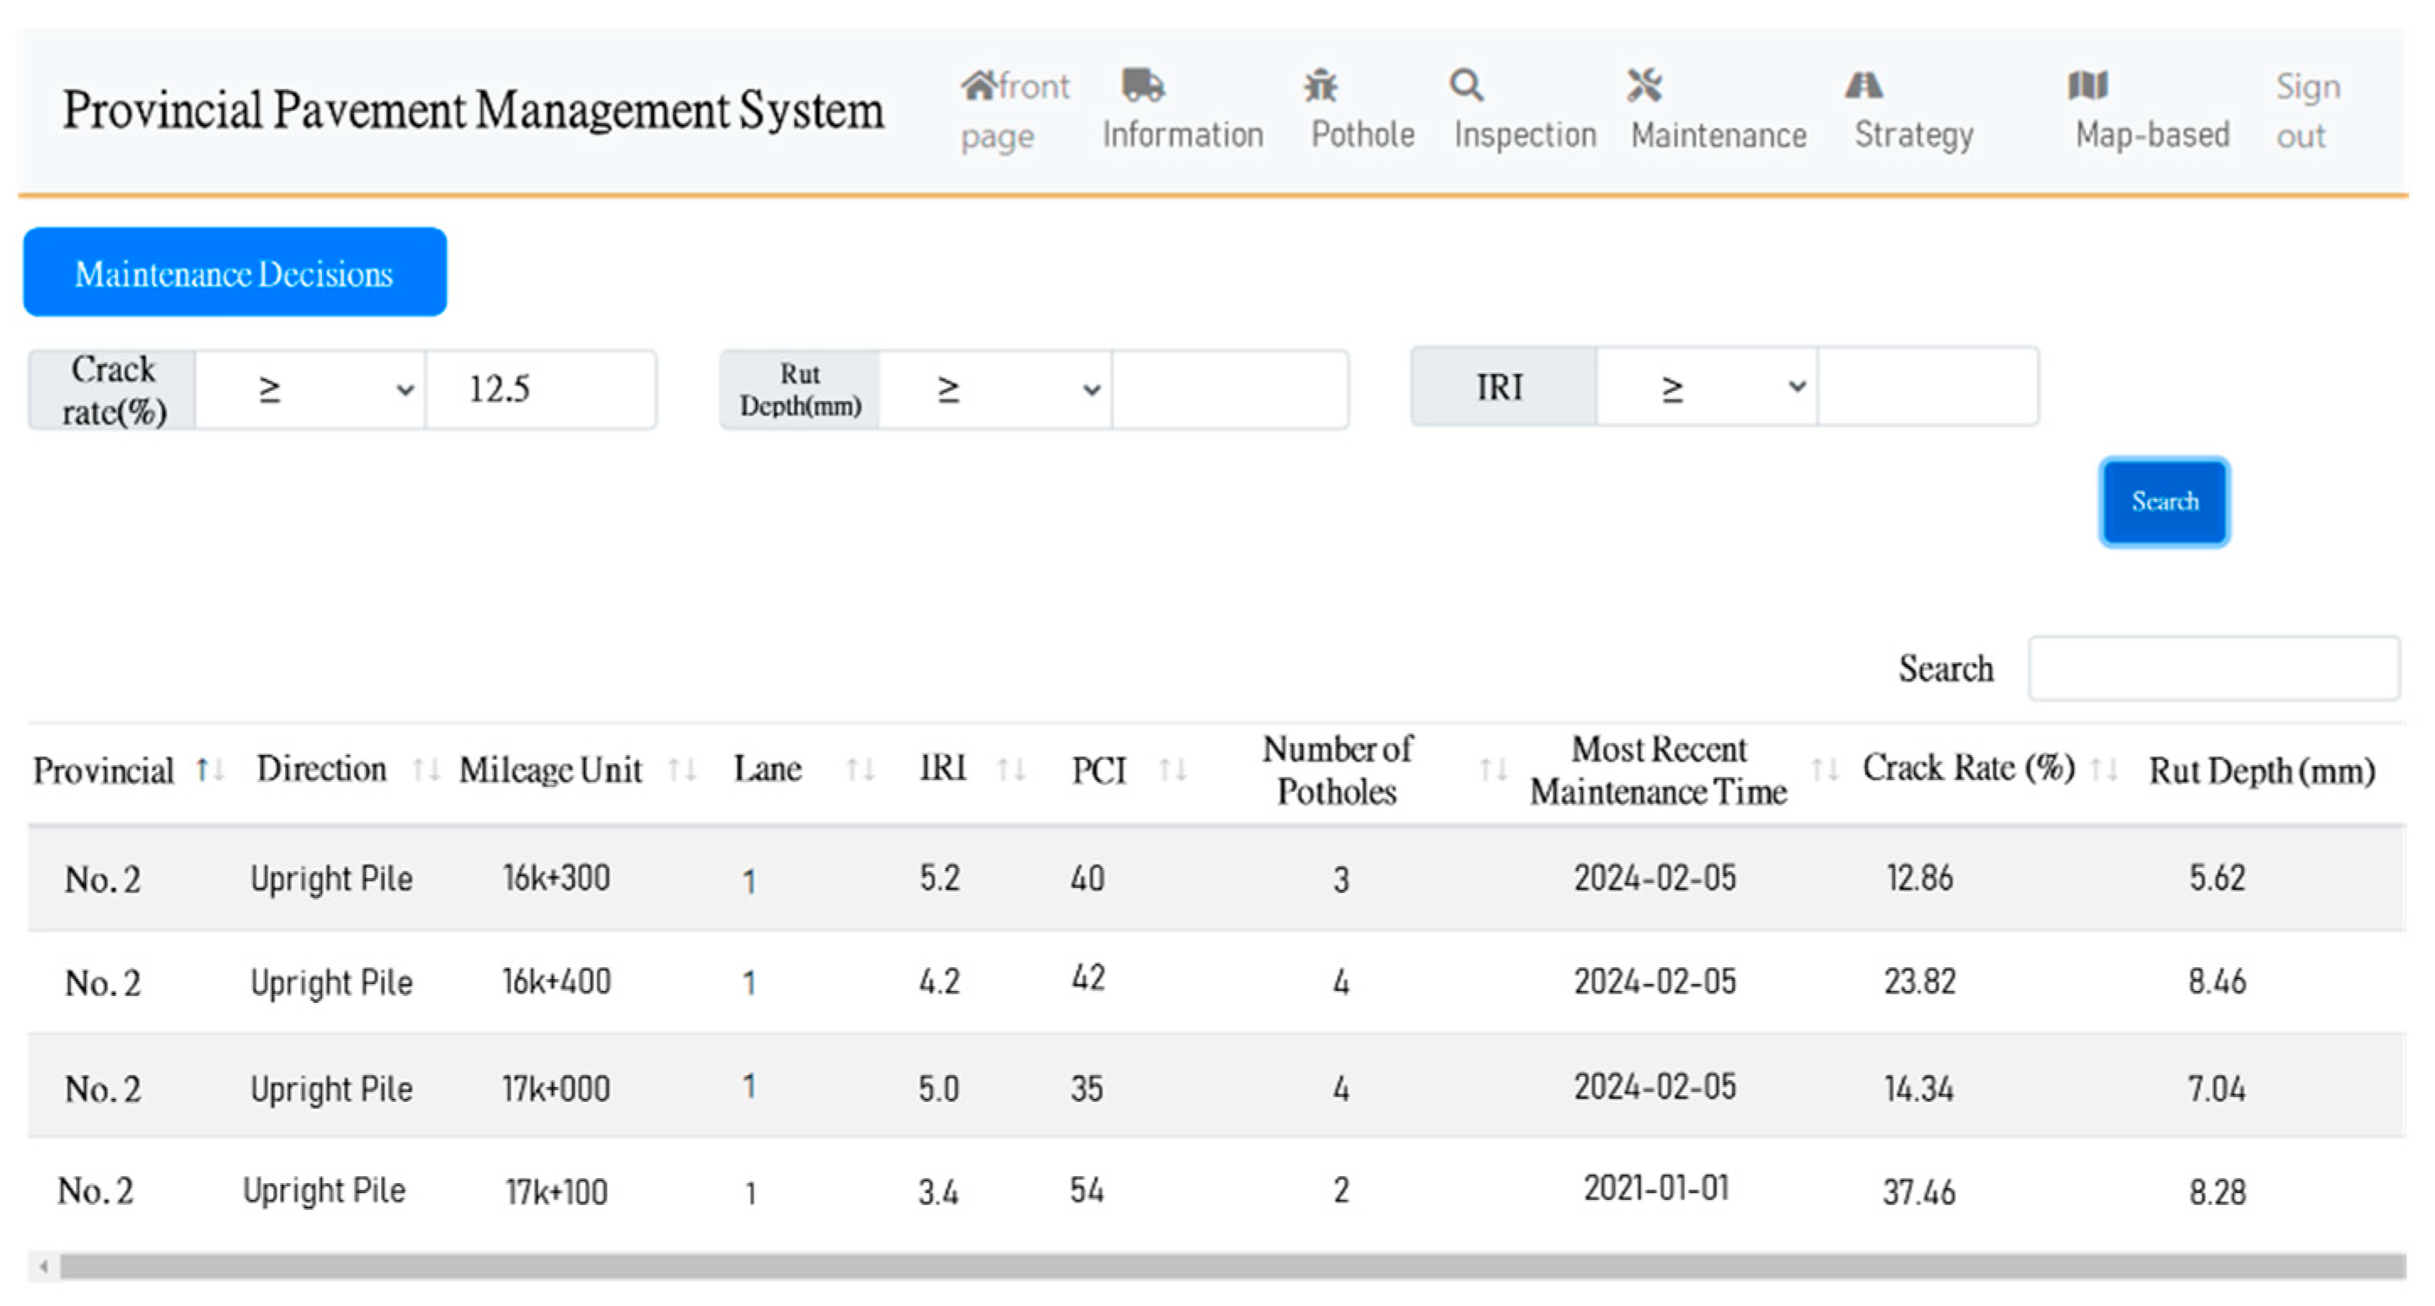2435x1306 pixels.
Task: Click the home icon for front page
Action: click(x=979, y=86)
